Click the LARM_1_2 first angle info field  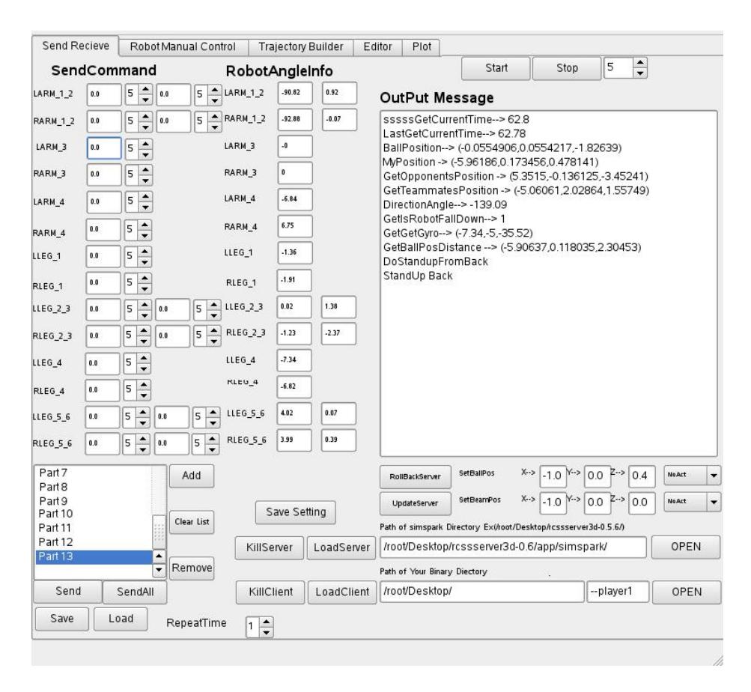tap(294, 93)
